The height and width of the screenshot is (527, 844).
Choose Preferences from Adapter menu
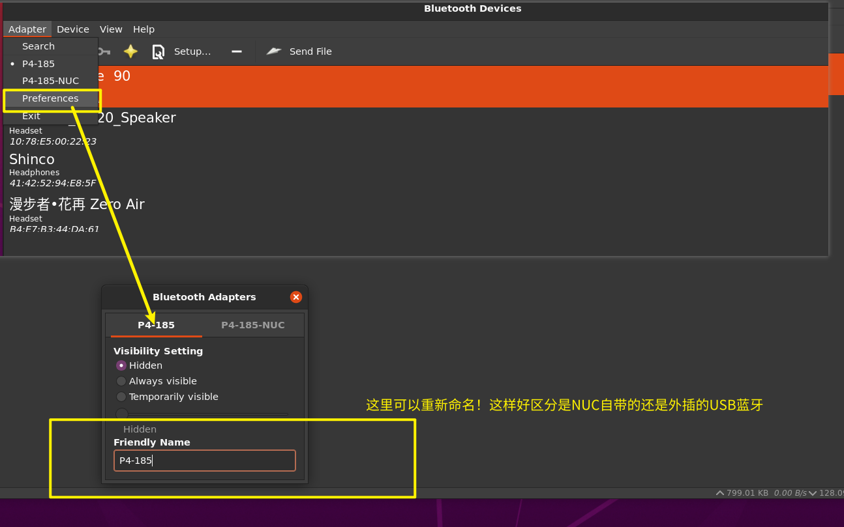click(x=50, y=98)
